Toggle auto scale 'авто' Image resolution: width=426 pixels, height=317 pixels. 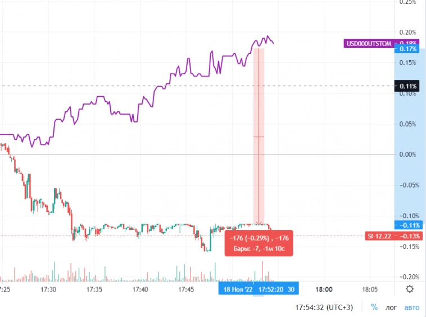click(x=412, y=307)
